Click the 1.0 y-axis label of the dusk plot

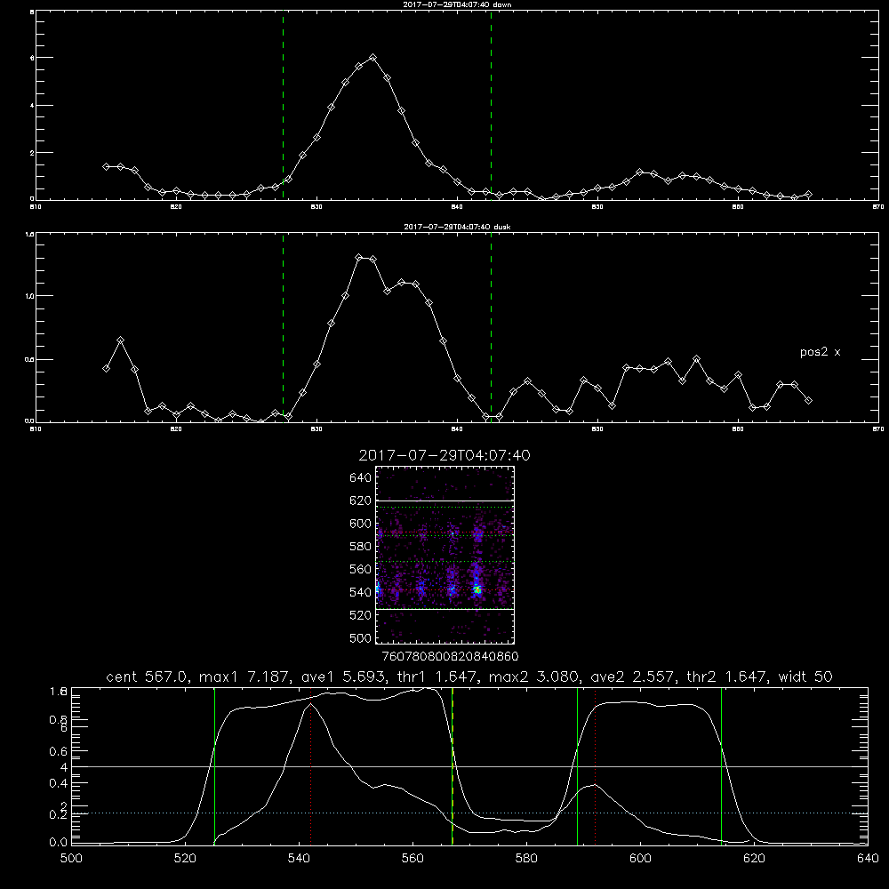30,296
